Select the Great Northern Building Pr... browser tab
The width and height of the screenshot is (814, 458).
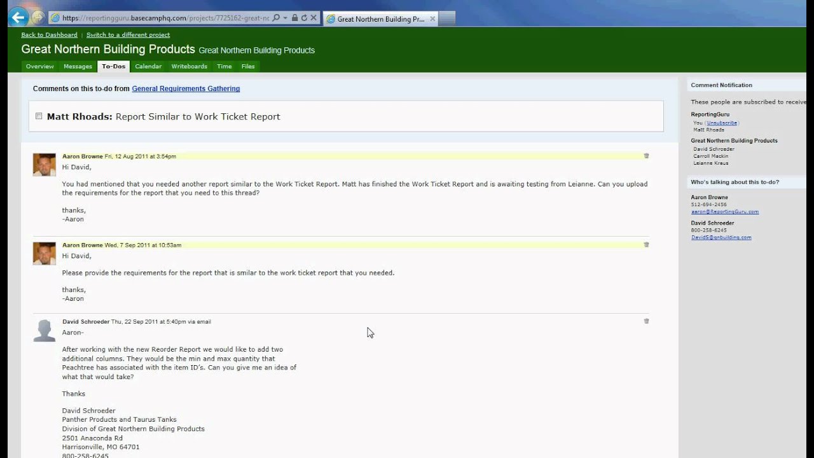380,19
